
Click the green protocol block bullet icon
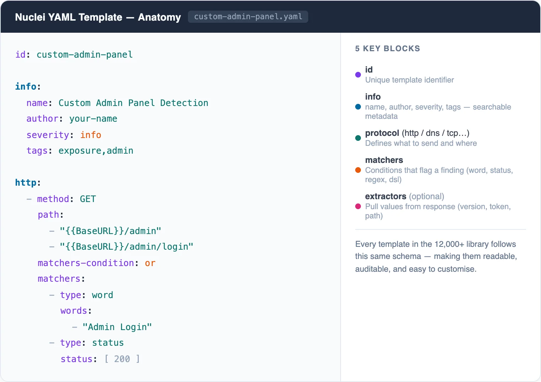coord(358,138)
